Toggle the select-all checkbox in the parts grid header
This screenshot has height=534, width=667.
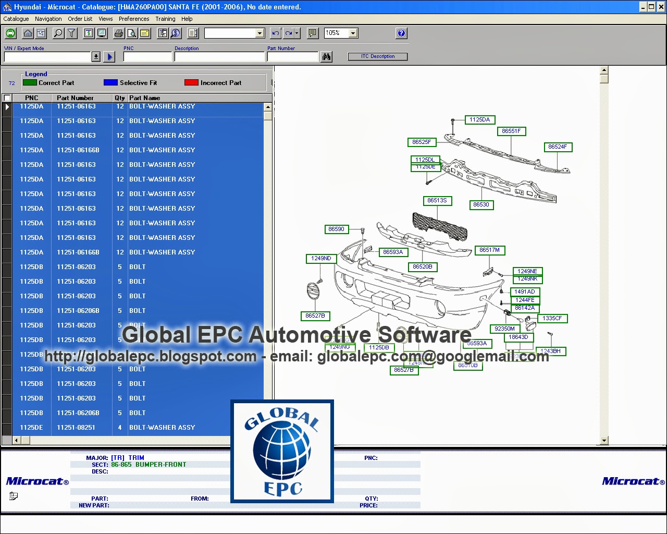[7, 98]
